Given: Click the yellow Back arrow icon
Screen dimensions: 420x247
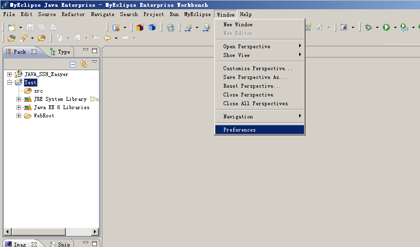Looking at the screenshot, I should [107, 38].
